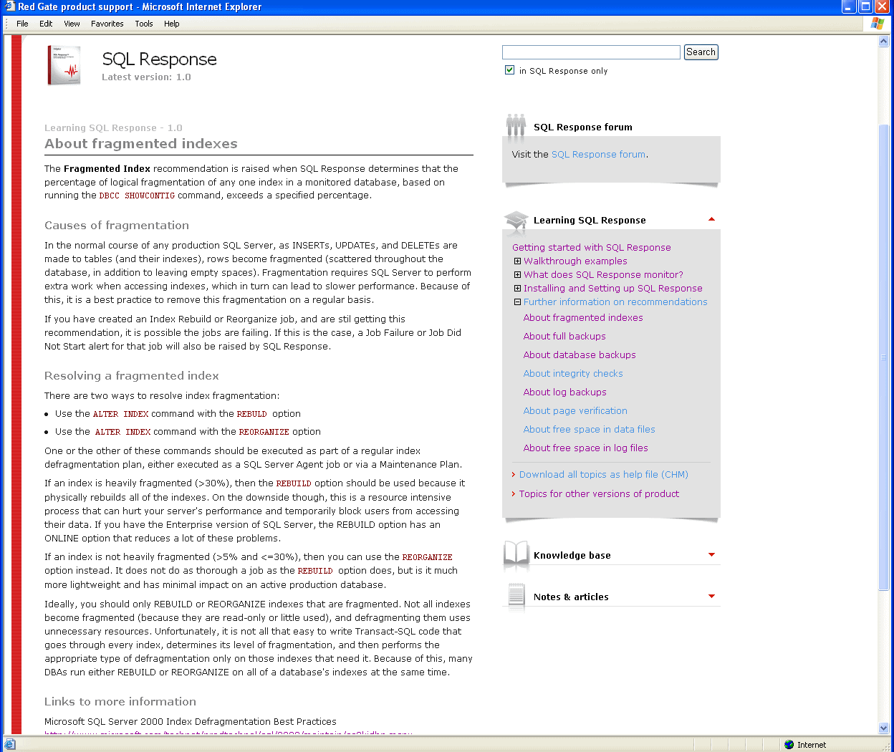Viewport: 894px width, 752px height.
Task: Click the 'SQL Response' product title
Action: (159, 59)
